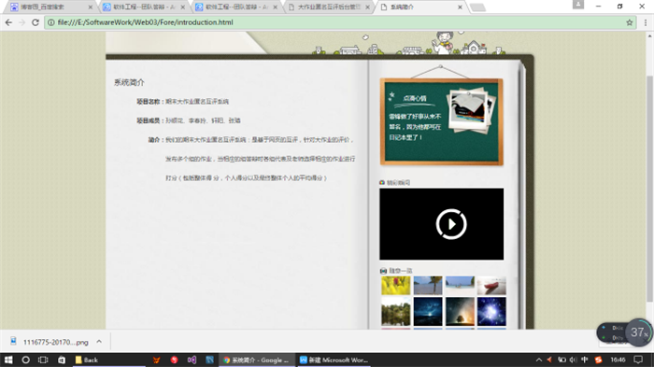This screenshot has width=654, height=367.
Task: Open the red round taskbar app icon
Action: 174,360
